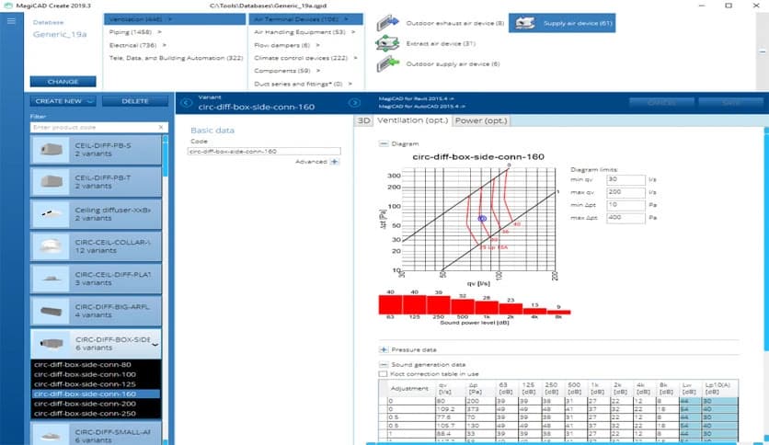Go to previous variant arrow

(x=186, y=103)
